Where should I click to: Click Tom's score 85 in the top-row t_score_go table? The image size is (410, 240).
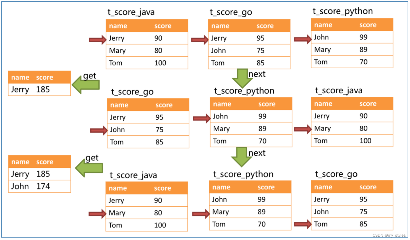260,63
